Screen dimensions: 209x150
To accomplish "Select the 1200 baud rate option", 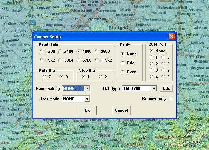I will pos(42,51).
